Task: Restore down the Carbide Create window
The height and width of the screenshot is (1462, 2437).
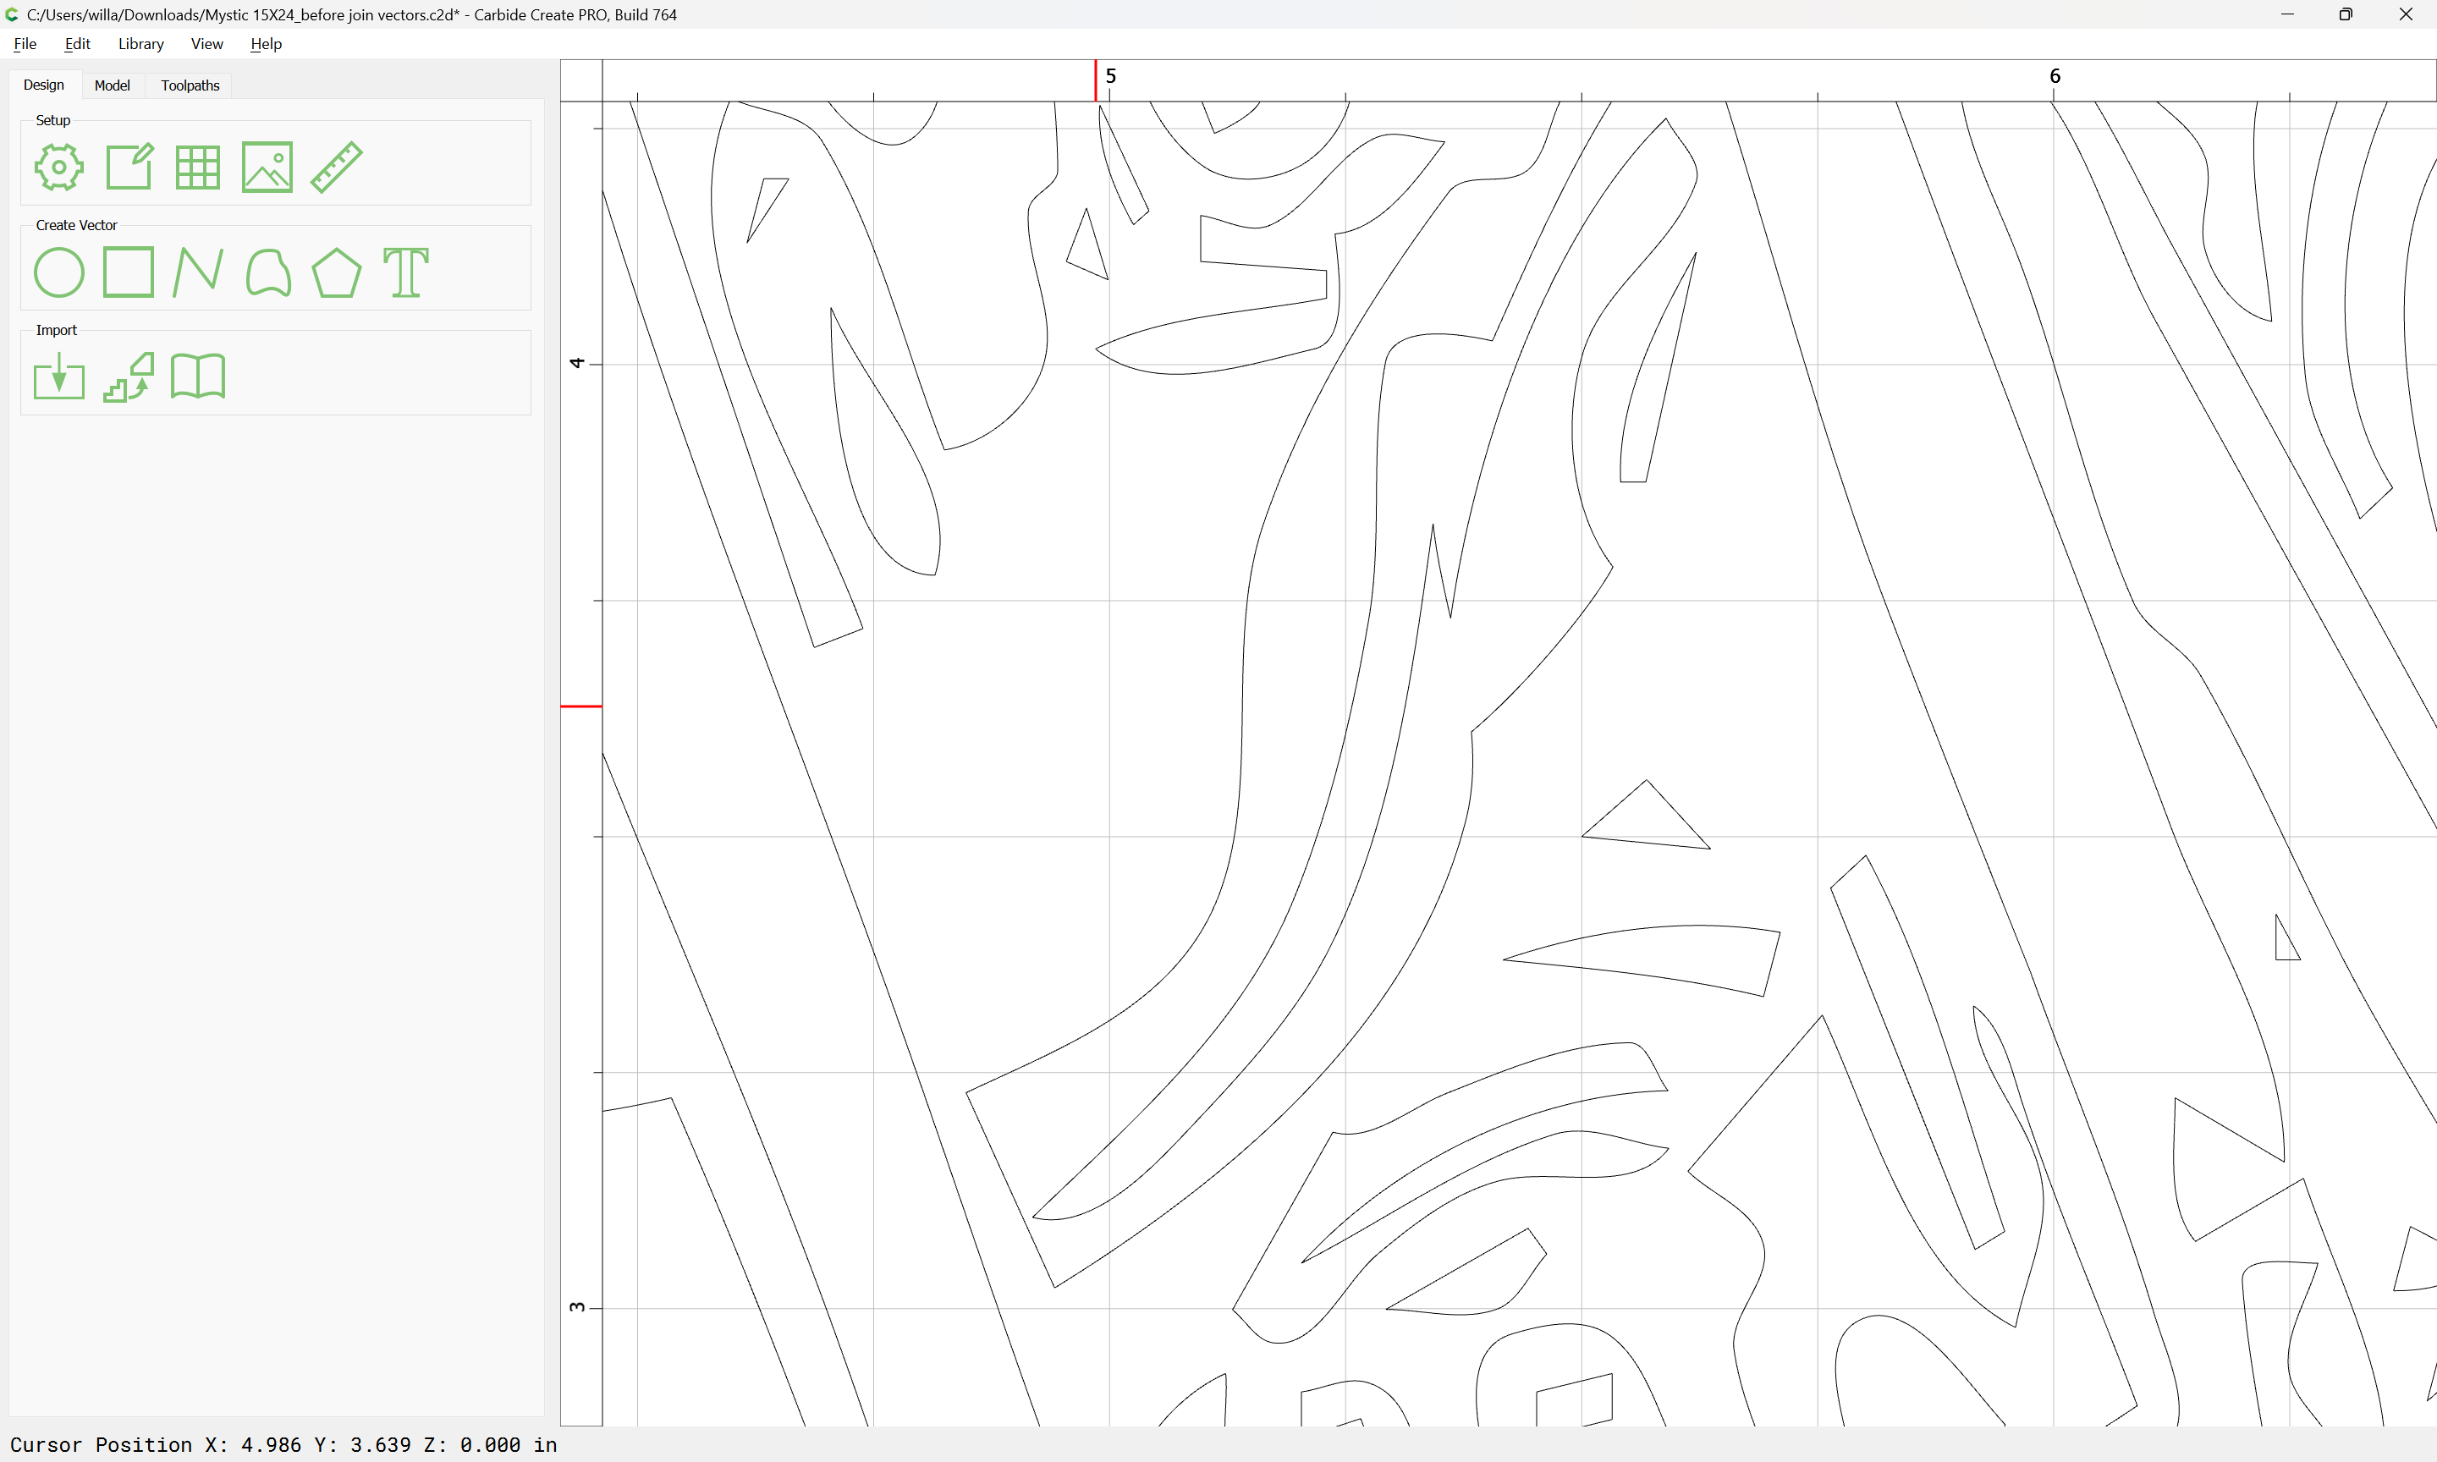Action: (2346, 14)
